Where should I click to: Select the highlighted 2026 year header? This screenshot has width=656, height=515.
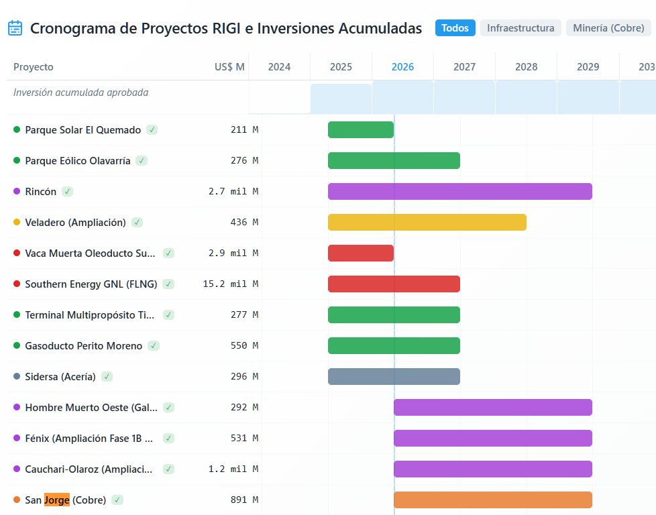402,67
